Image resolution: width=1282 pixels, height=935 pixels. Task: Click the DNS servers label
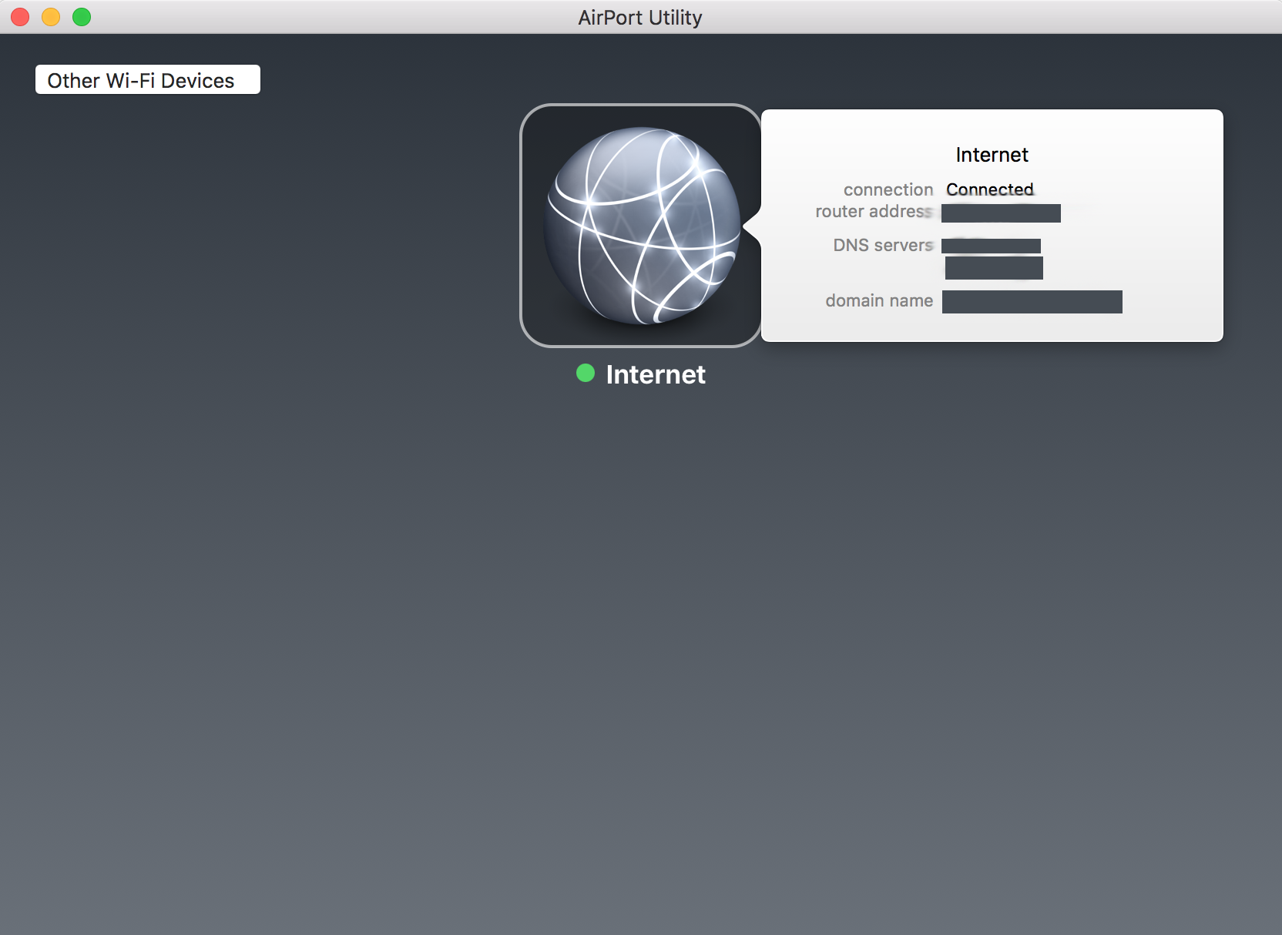click(883, 245)
